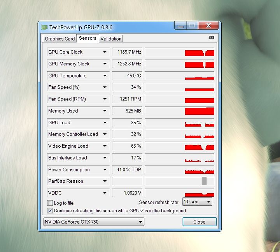Click the PerfCap Reason gray graph bar

click(204, 181)
